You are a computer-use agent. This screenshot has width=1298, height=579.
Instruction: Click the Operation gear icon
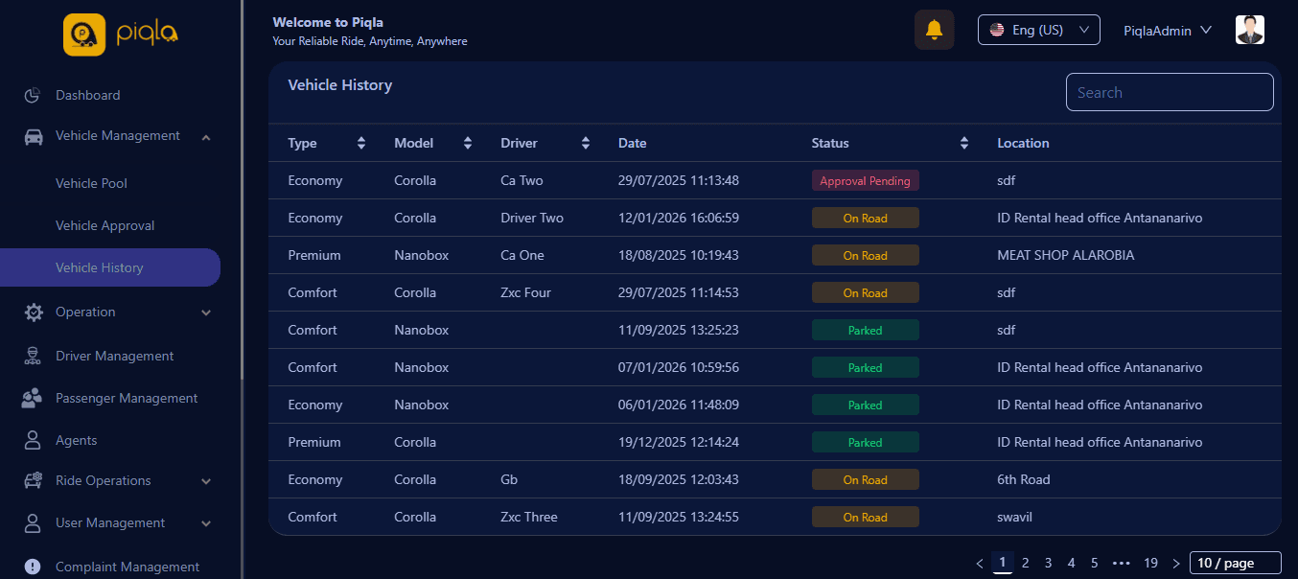coord(34,312)
